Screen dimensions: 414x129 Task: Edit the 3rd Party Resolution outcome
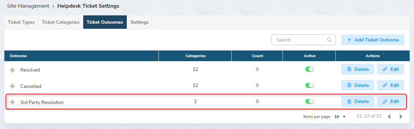tap(391, 101)
